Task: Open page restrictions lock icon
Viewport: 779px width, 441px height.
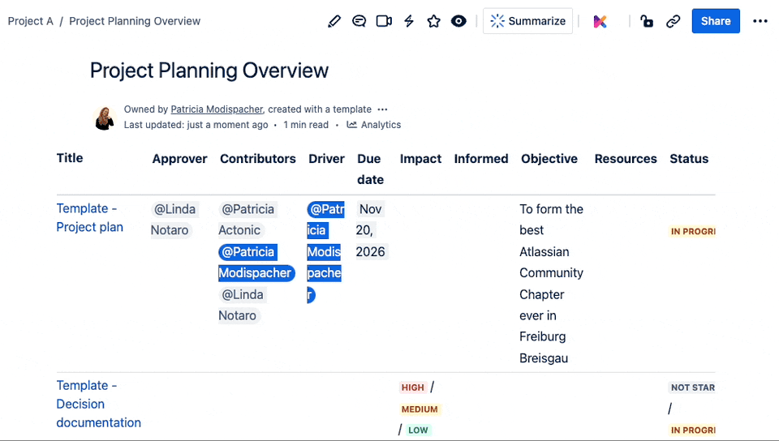Action: [x=647, y=21]
